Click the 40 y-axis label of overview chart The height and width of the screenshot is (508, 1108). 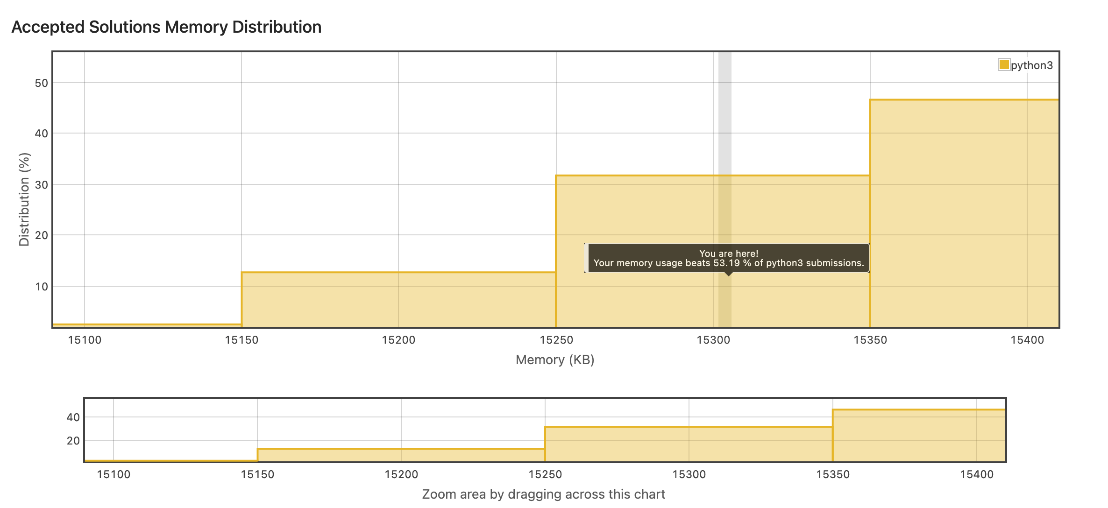click(x=73, y=417)
